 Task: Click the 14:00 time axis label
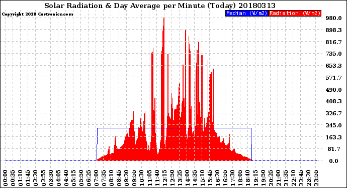click(187, 178)
